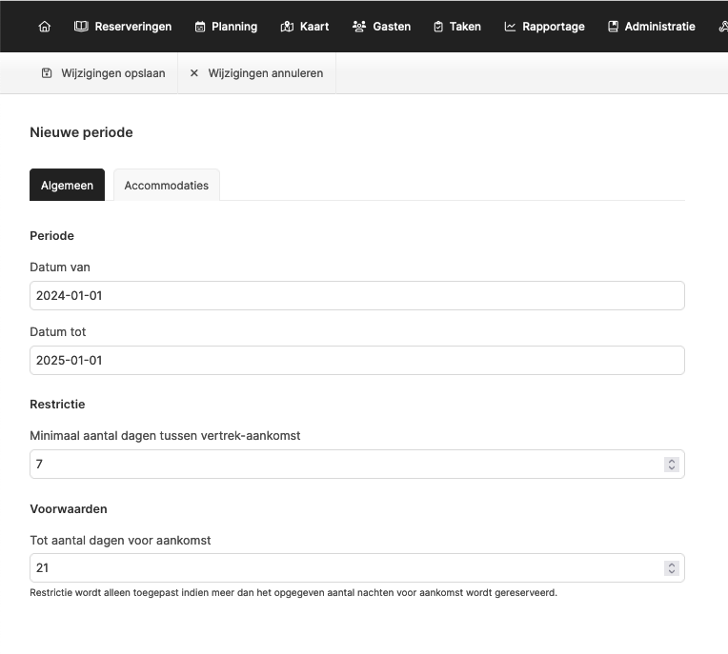Click the Voorwaarden section heading

point(69,508)
